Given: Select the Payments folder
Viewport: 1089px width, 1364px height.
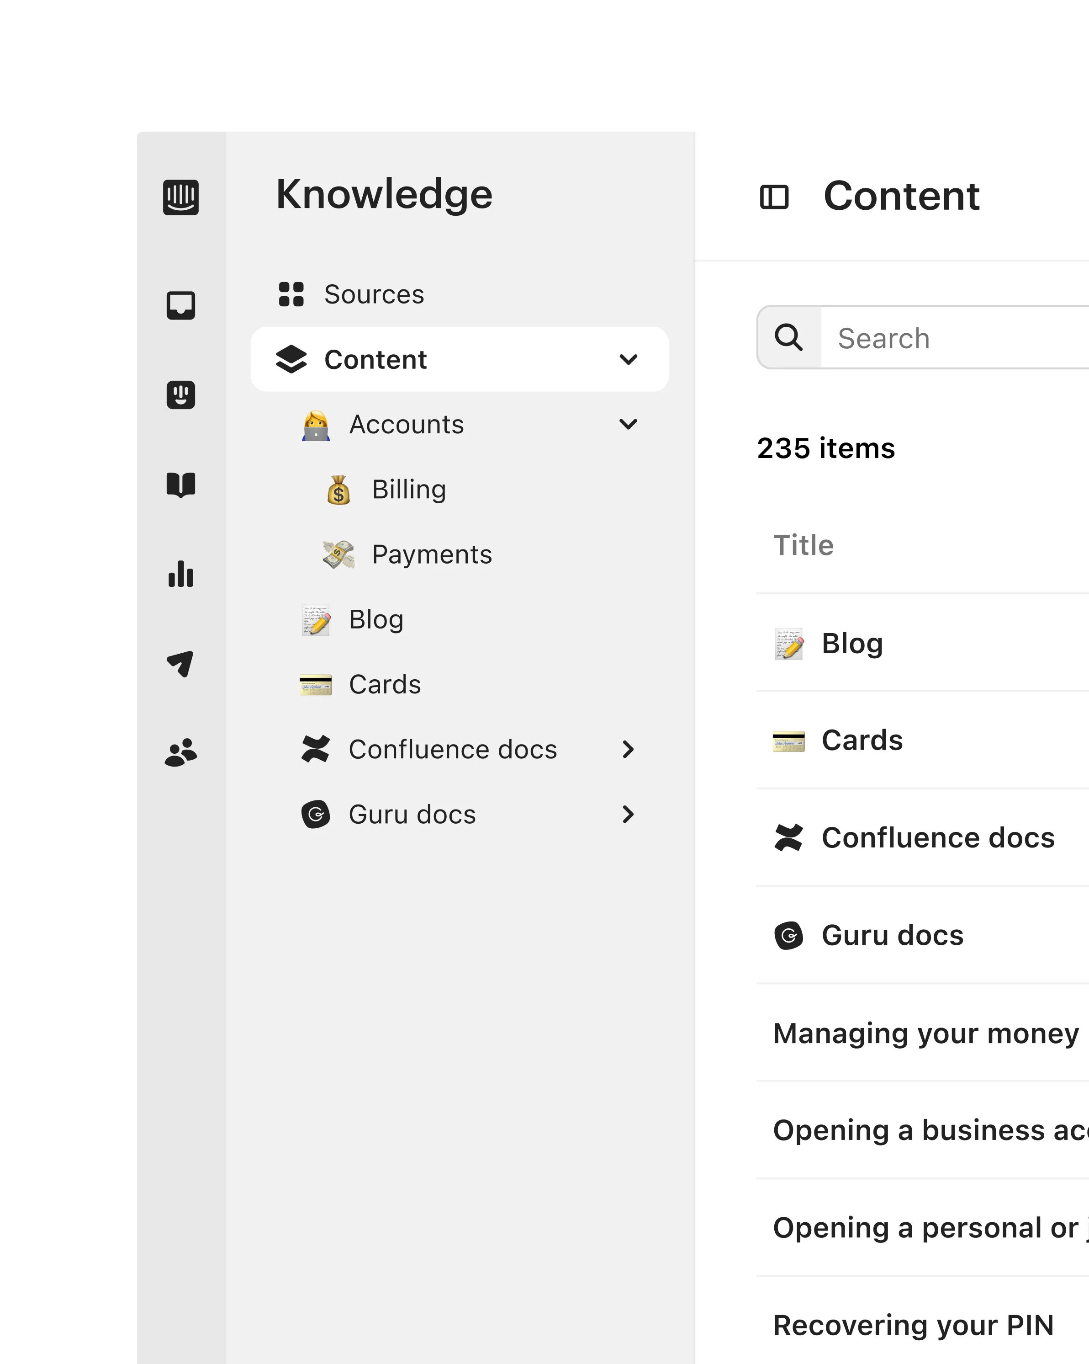Looking at the screenshot, I should [433, 554].
